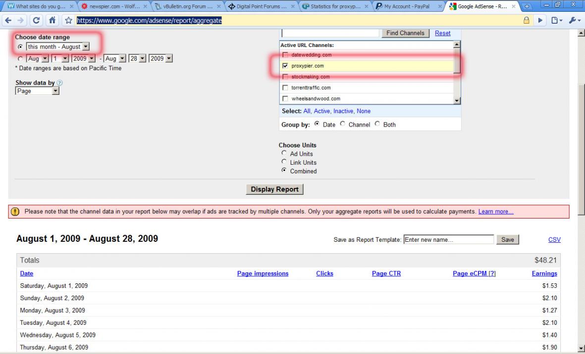Screen dimensions: 585x354
Task: Click the 'Enter new name...' template field
Action: pos(448,240)
